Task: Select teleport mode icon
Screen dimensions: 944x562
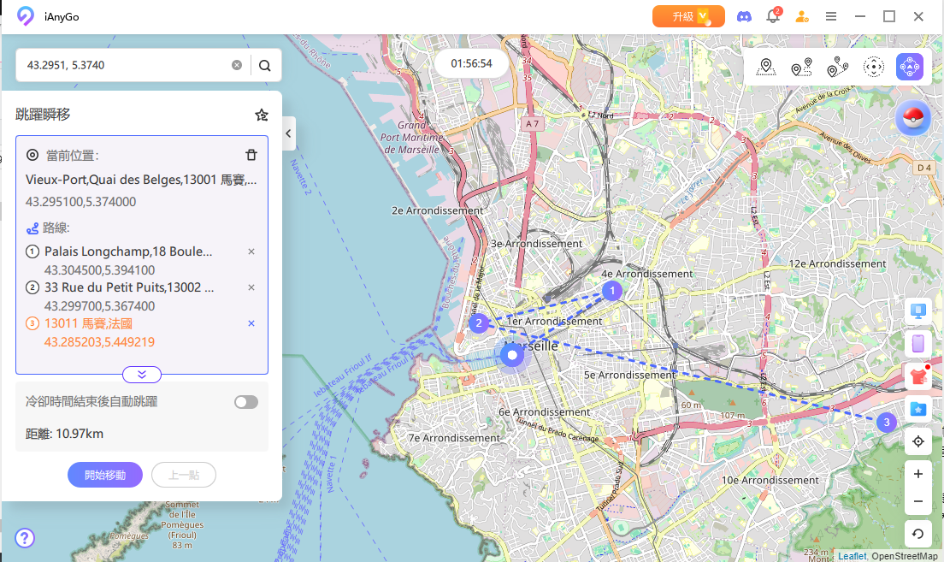Action: pyautogui.click(x=766, y=67)
